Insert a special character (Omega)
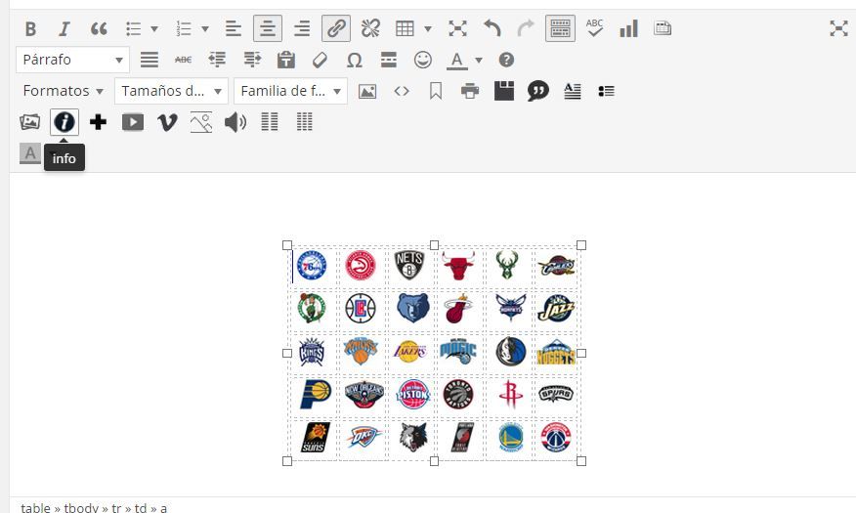Screen dimensions: 856x513 [x=355, y=60]
